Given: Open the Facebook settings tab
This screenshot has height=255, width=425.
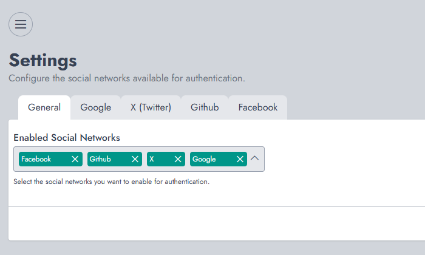Looking at the screenshot, I should (x=258, y=107).
